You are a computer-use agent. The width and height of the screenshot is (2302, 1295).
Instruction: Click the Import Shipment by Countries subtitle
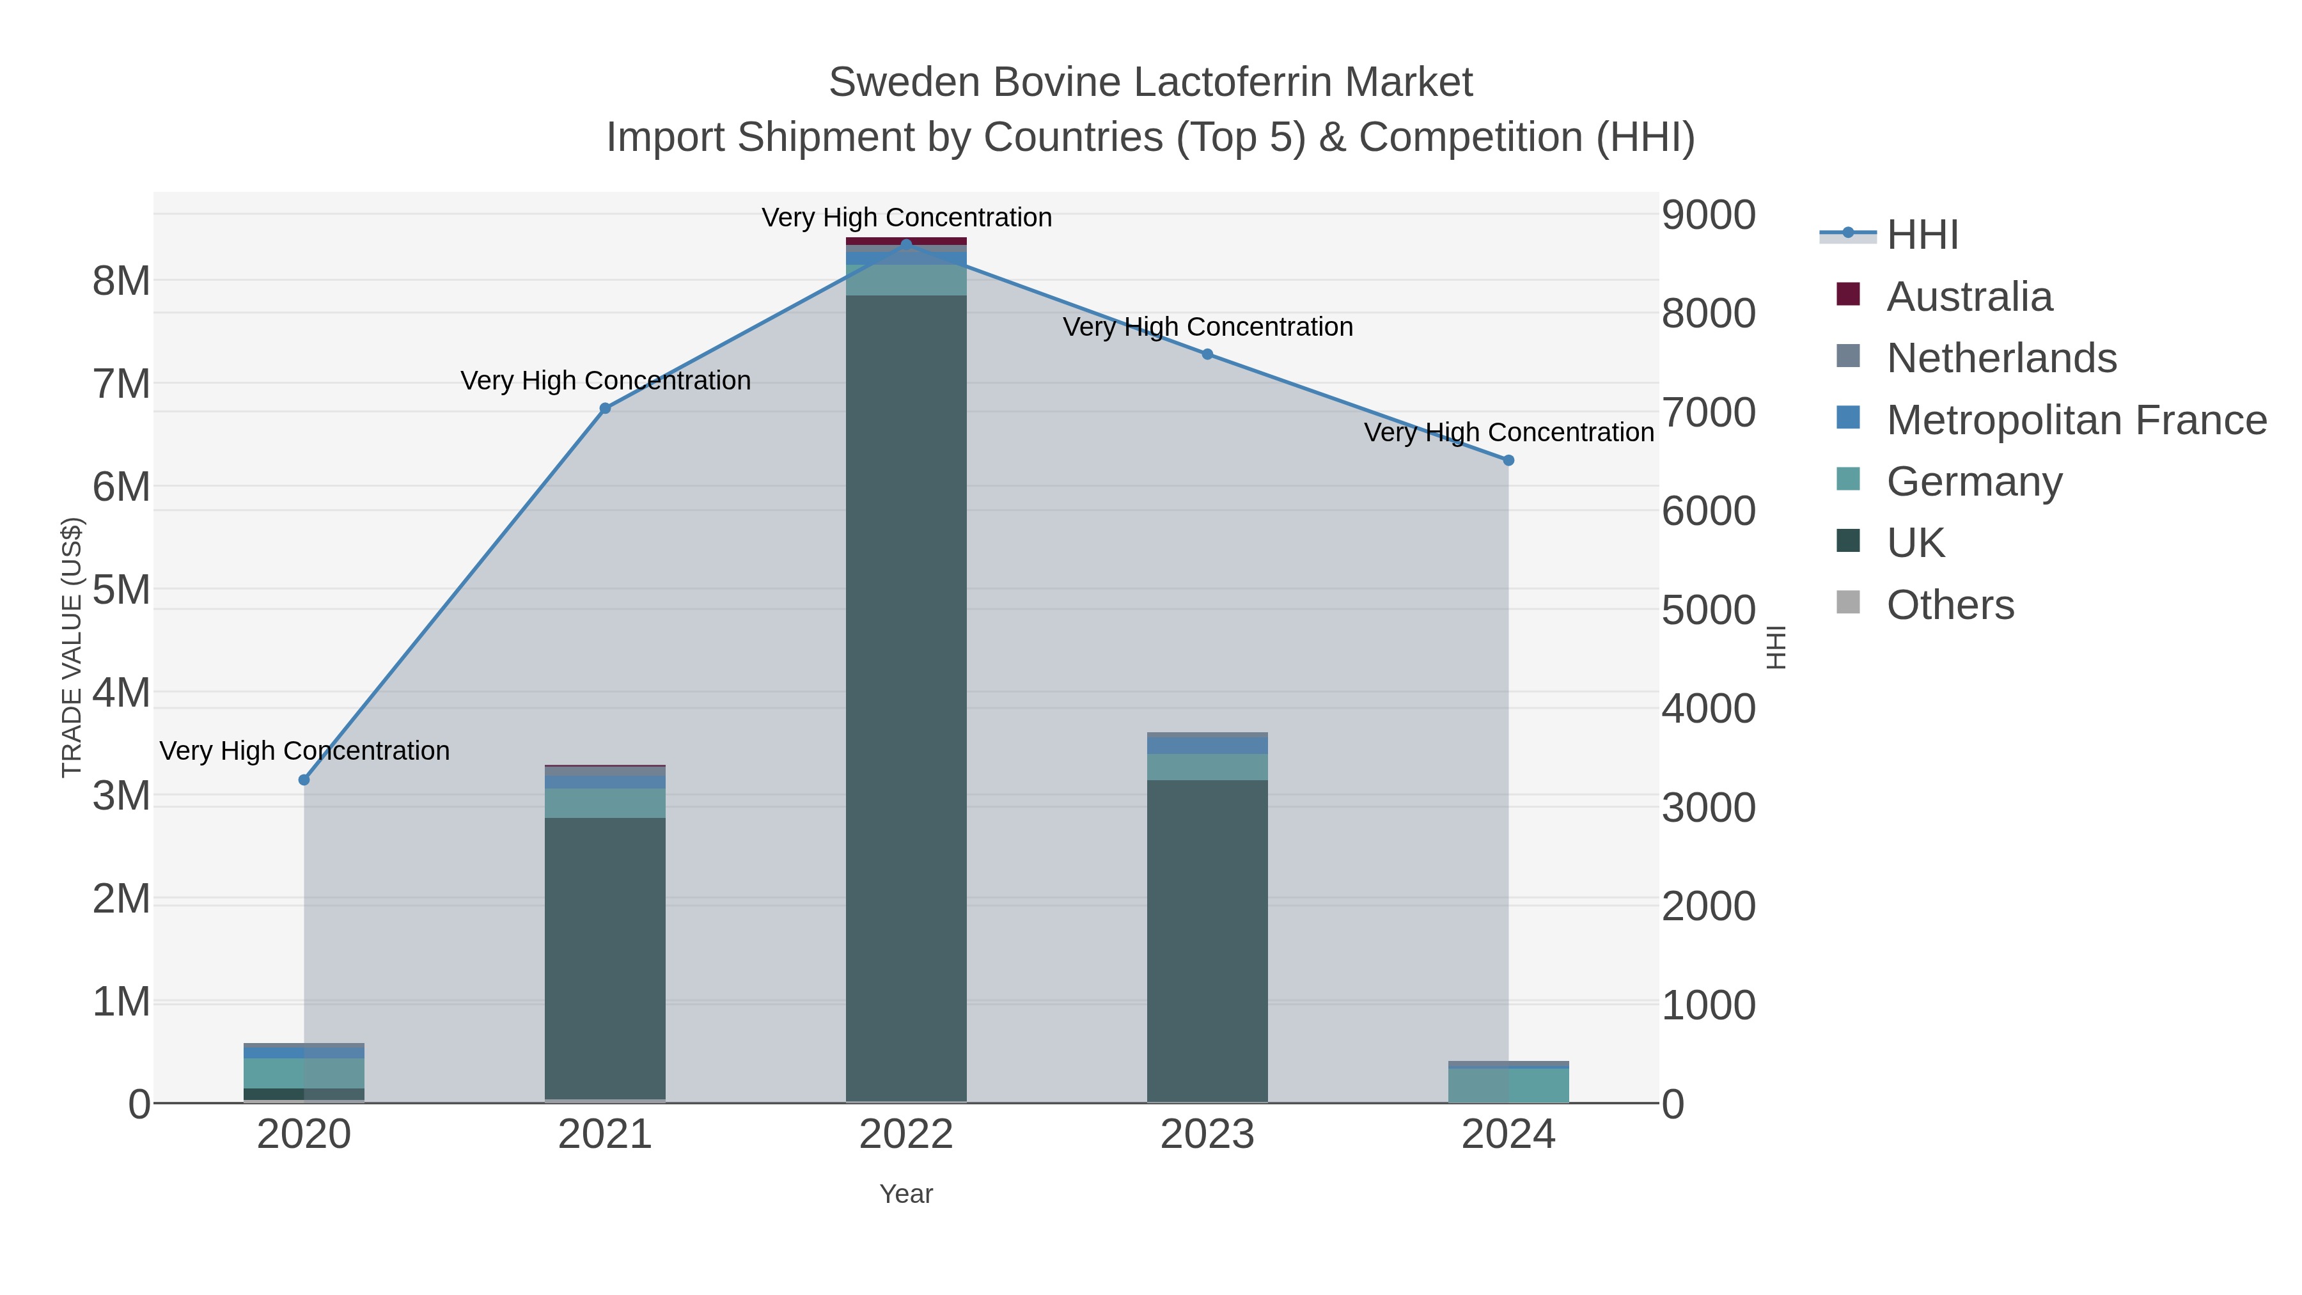point(1150,137)
